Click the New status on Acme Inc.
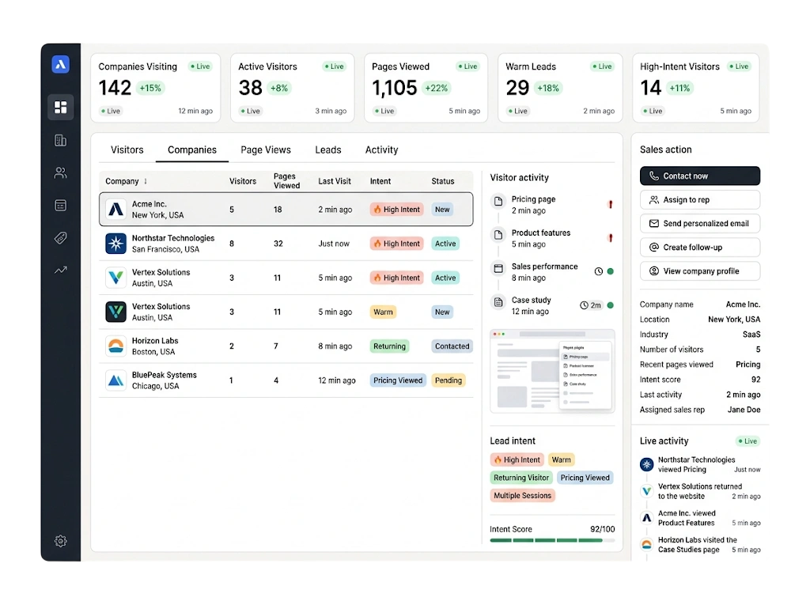 click(x=442, y=210)
